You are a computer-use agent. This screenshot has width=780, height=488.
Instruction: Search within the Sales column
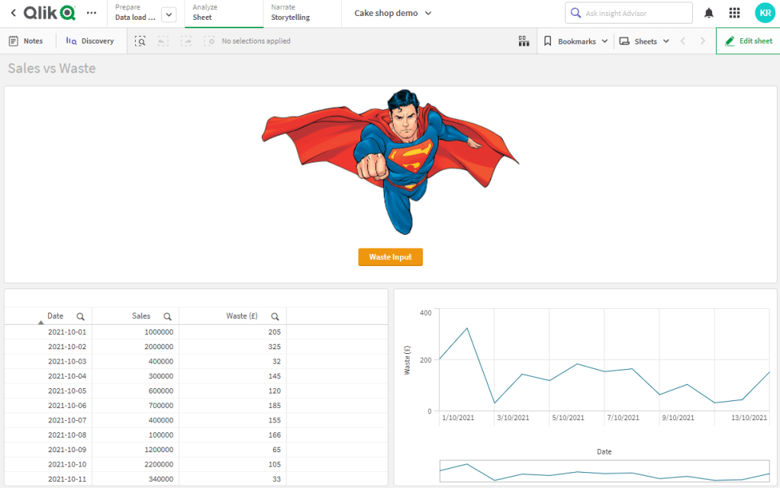tap(167, 316)
